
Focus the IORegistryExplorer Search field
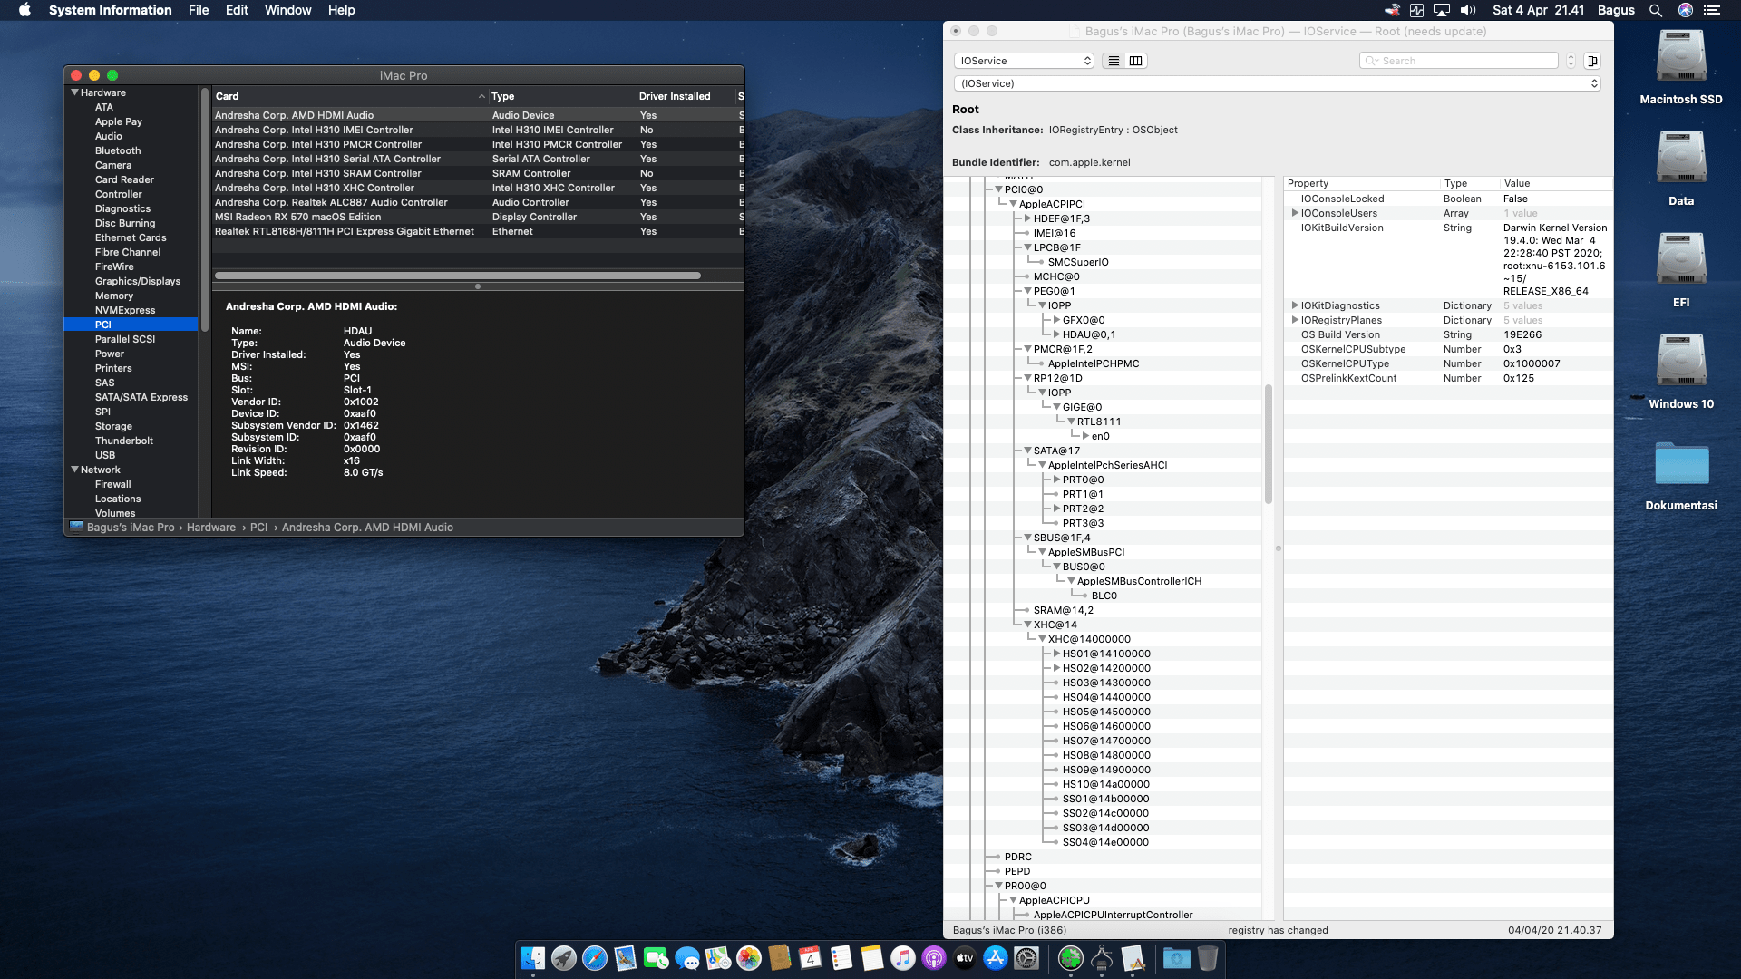pos(1459,61)
